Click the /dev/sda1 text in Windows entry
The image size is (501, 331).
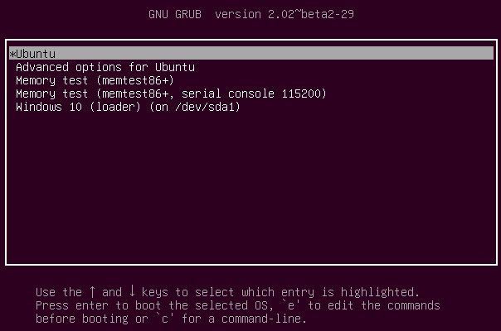tap(205, 107)
